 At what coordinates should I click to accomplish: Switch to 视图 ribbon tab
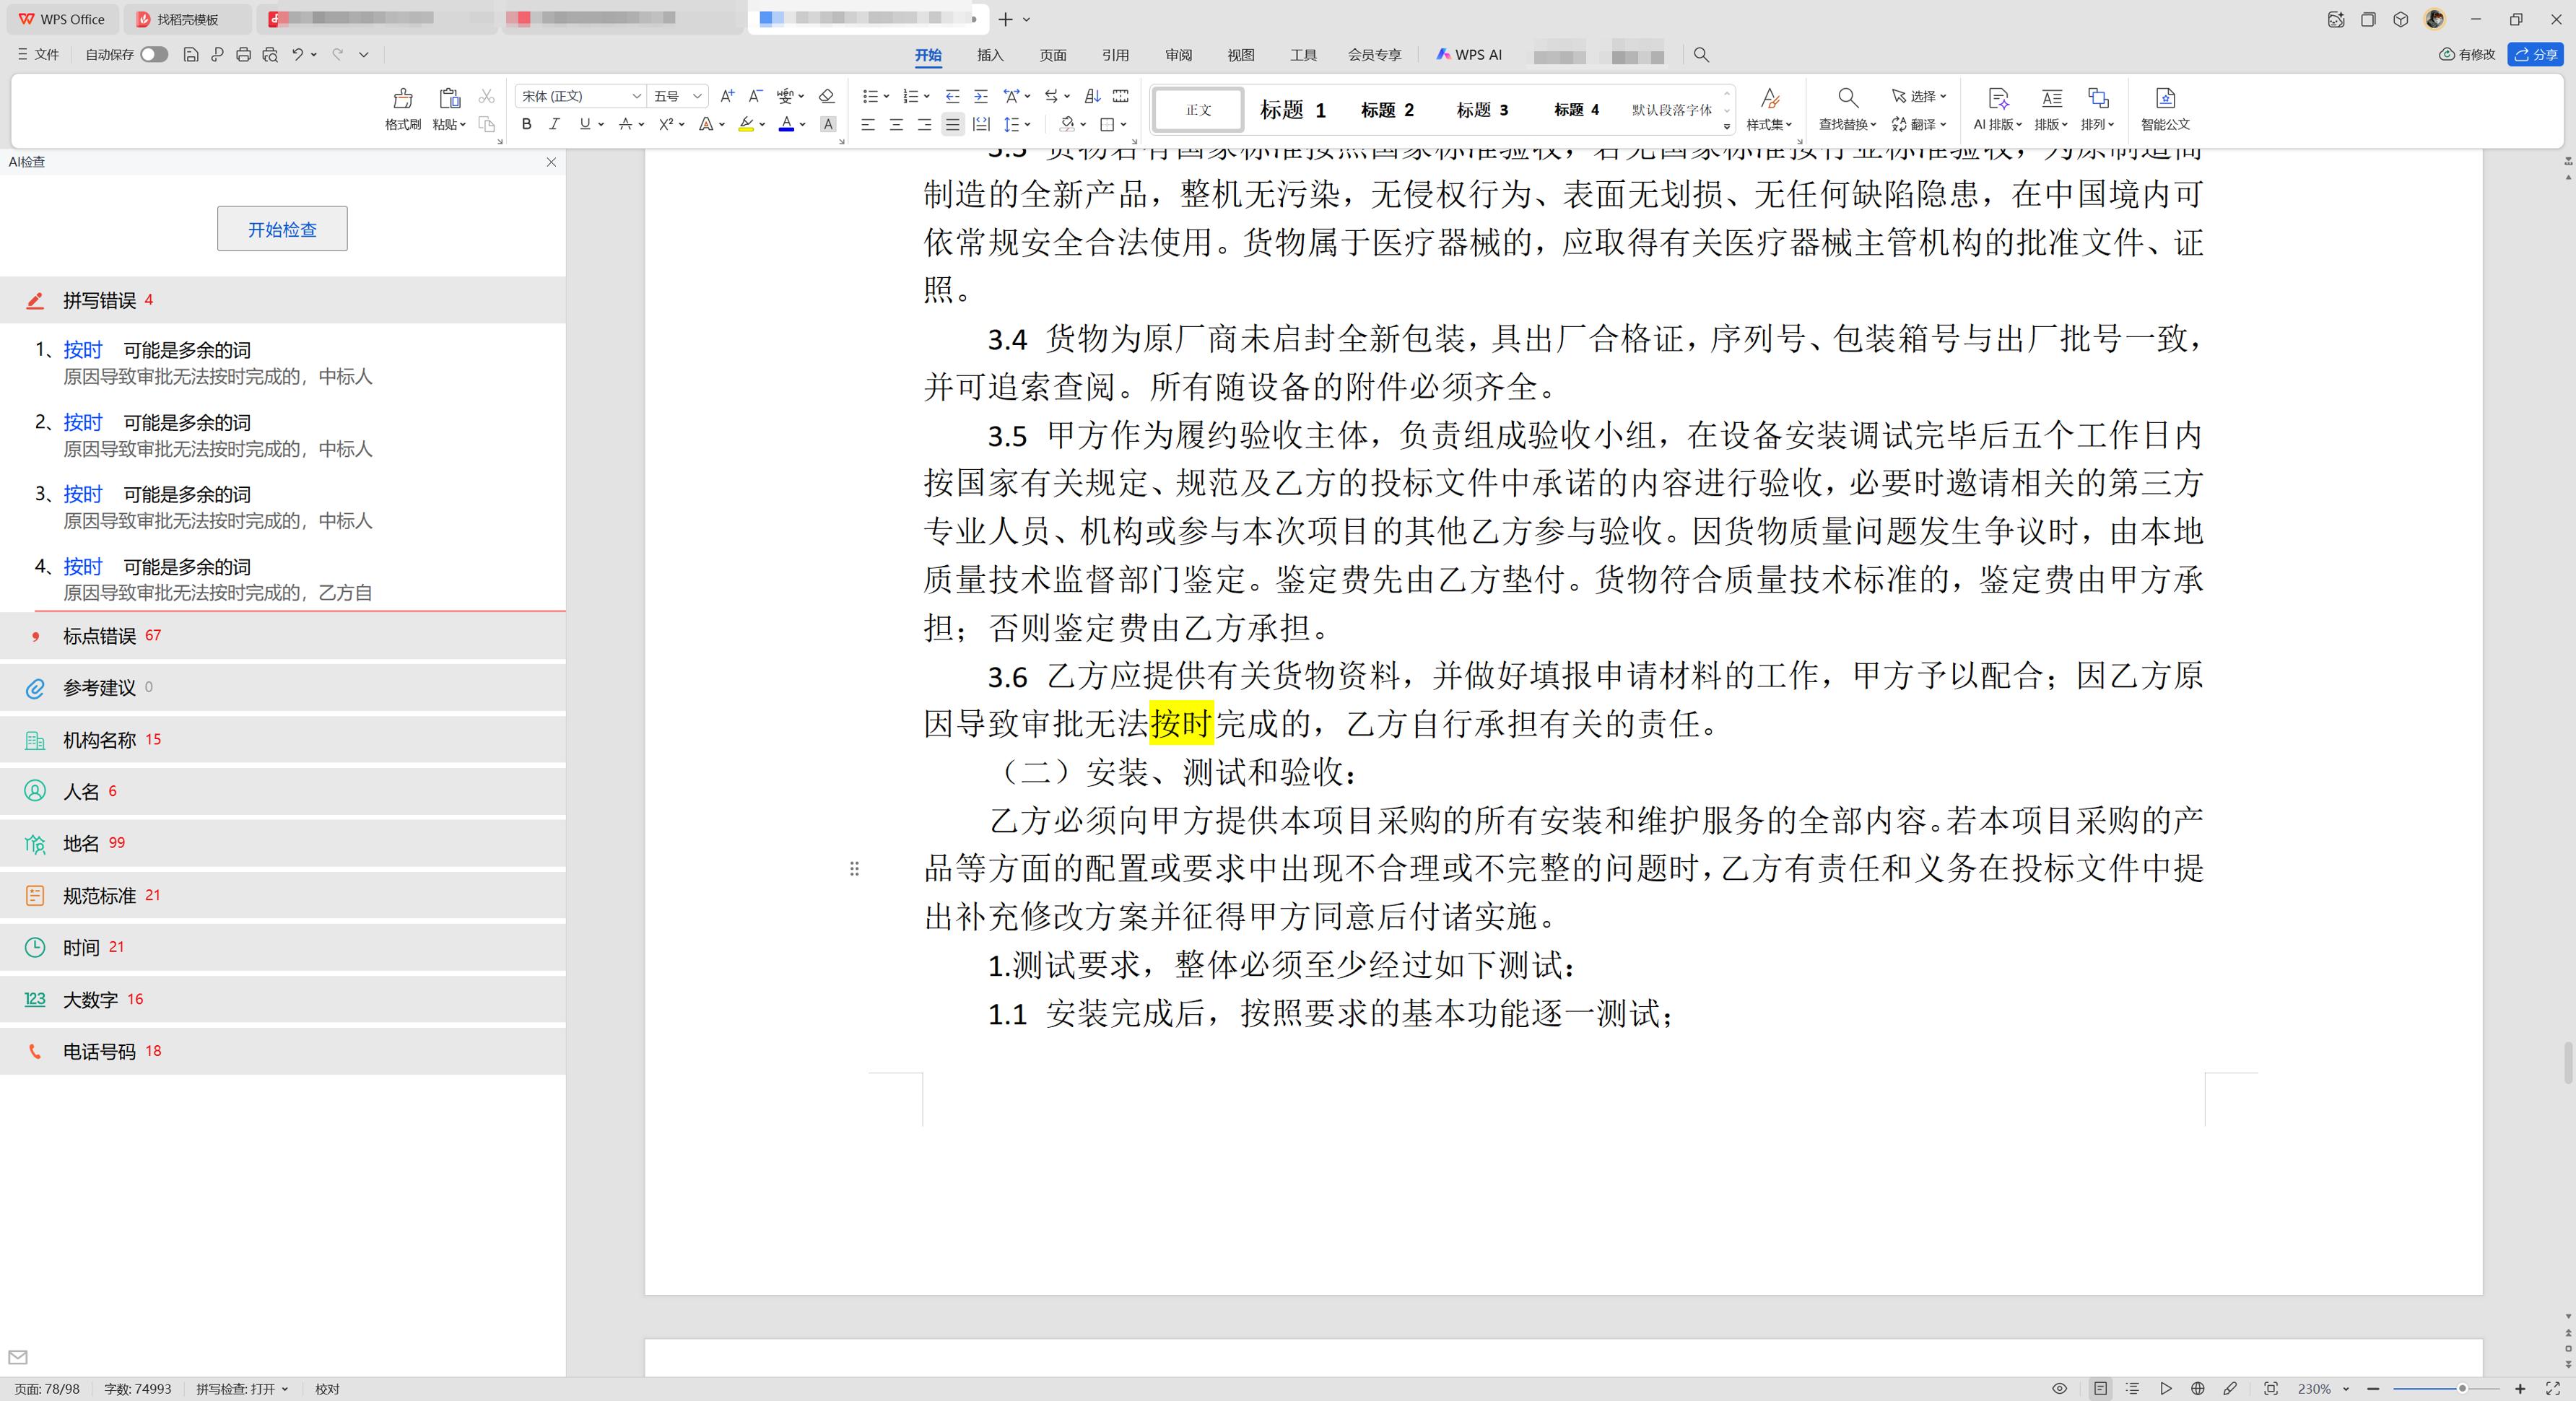1240,55
